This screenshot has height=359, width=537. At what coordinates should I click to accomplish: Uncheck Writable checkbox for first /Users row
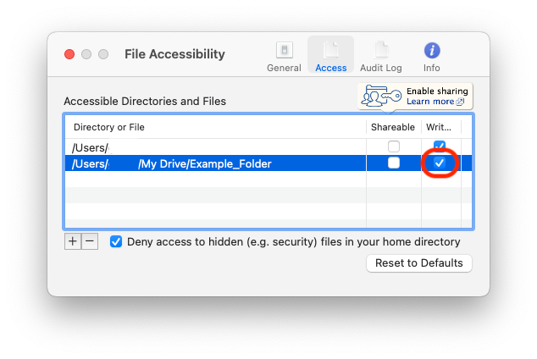pyautogui.click(x=440, y=146)
